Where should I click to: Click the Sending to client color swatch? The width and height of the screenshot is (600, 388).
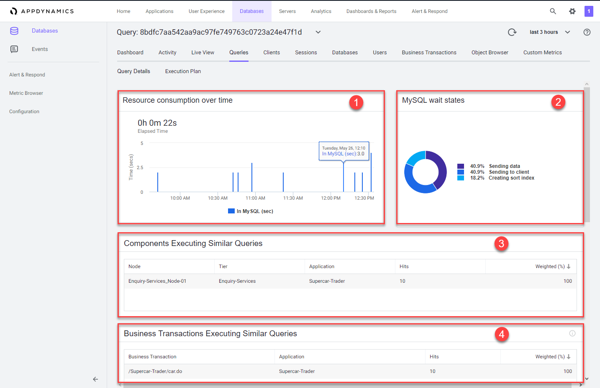click(461, 172)
